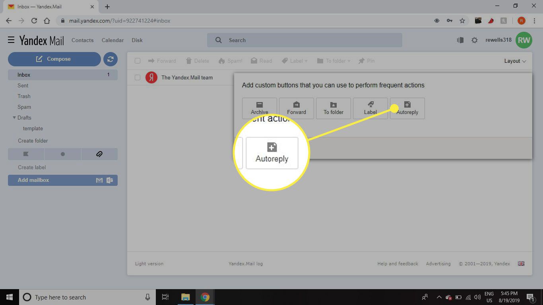
Task: Open a new browser tab
Action: (x=107, y=7)
